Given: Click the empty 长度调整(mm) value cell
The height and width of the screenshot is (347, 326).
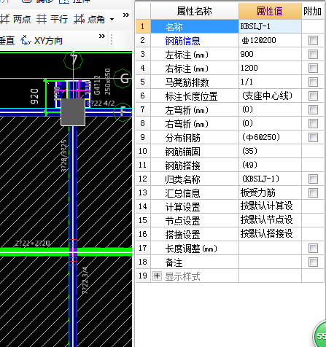Looking at the screenshot, I should (270, 248).
